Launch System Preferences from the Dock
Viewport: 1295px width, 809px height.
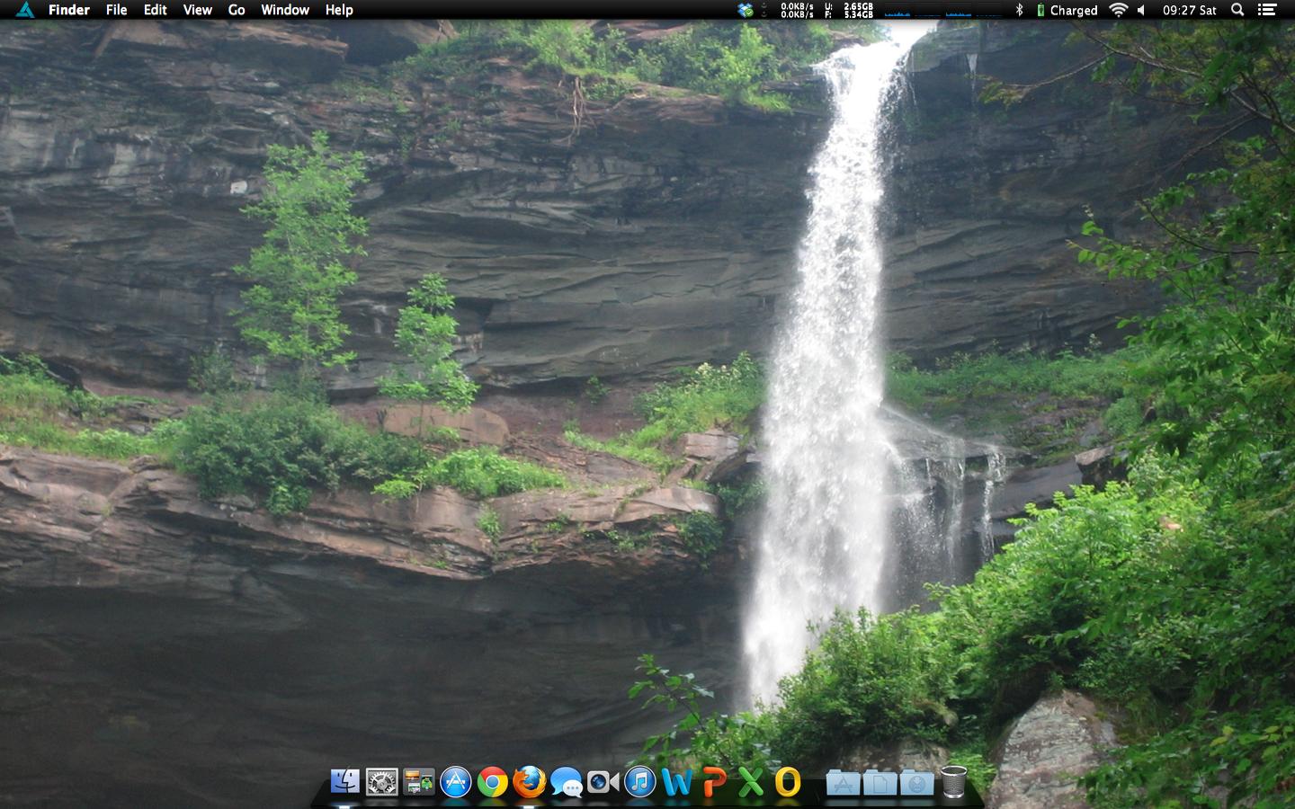tap(381, 782)
